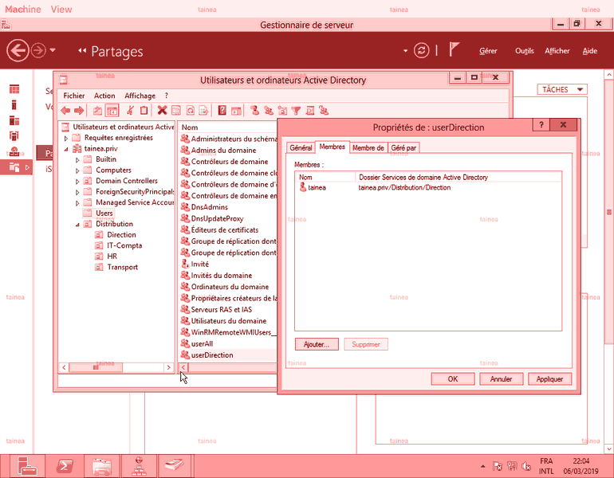Open the Action menu
The height and width of the screenshot is (478, 614).
(x=104, y=96)
